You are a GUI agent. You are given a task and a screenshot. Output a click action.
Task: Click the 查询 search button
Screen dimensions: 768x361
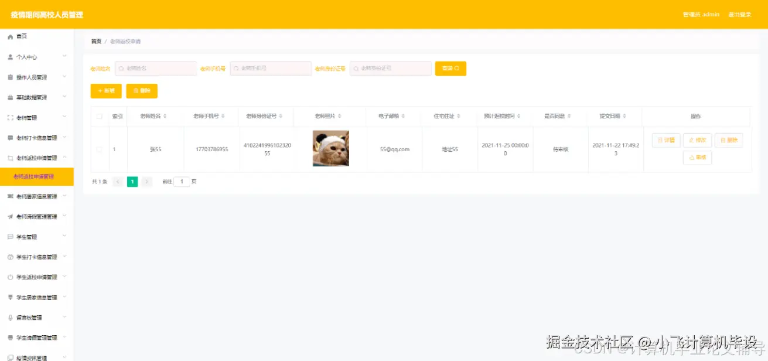(x=450, y=69)
